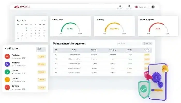
Task: Click the action button in row 003
Action: click(147, 64)
